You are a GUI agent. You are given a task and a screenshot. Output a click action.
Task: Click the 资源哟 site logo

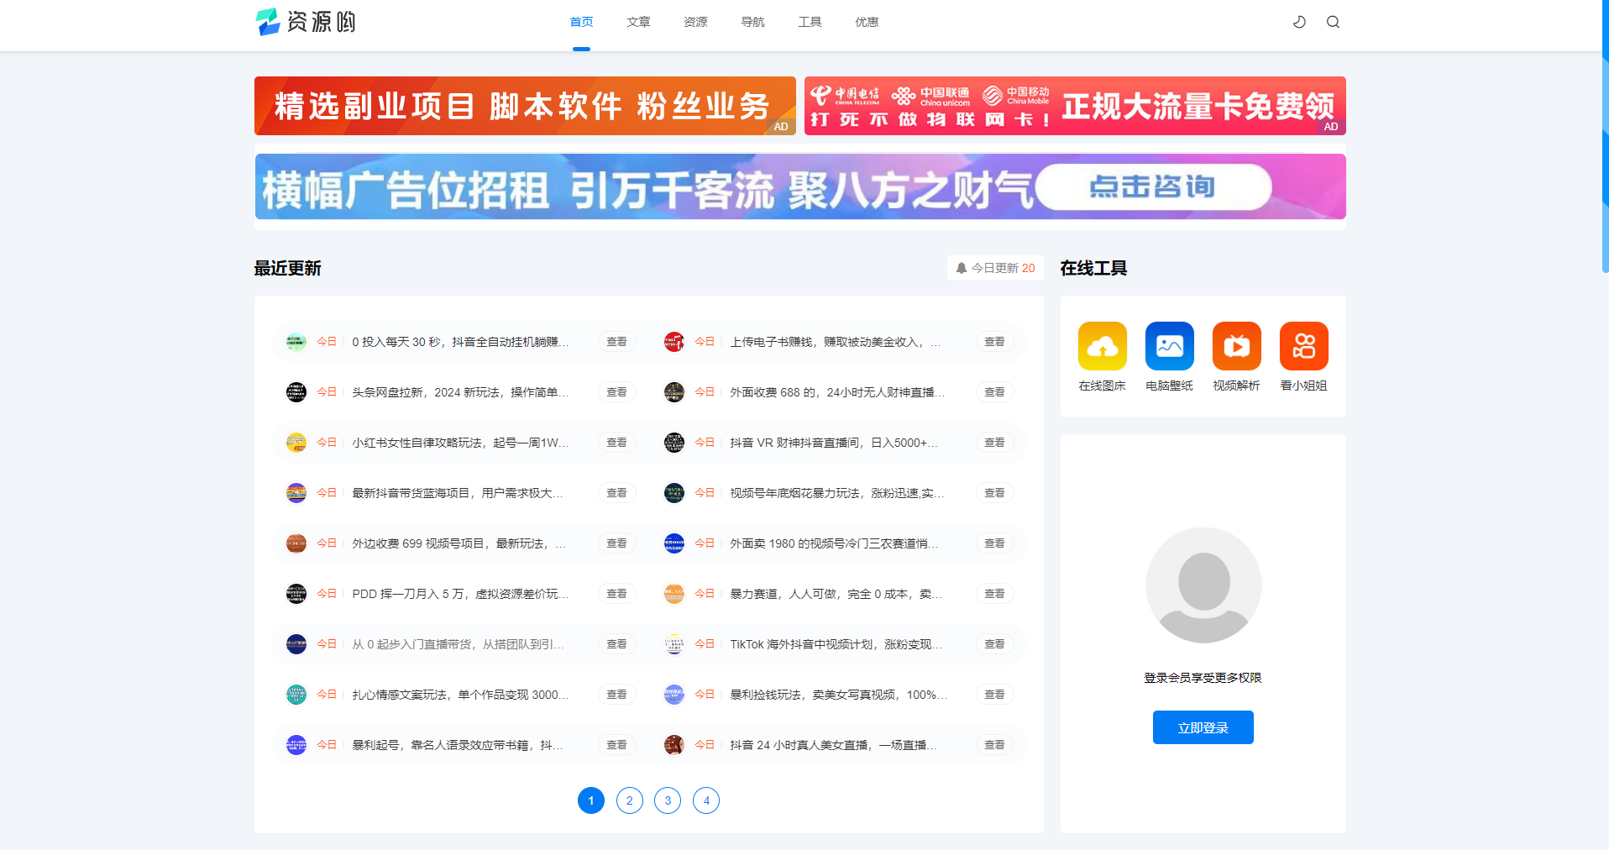tap(307, 22)
